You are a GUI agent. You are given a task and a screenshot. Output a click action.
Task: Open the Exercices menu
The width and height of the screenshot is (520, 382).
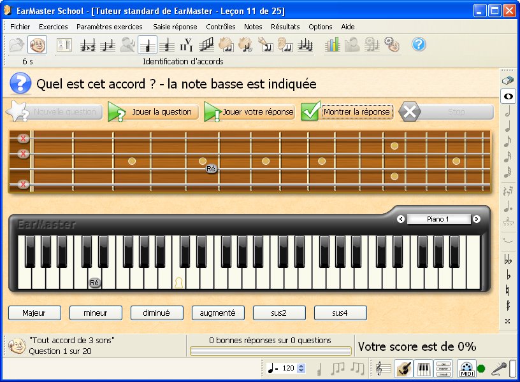click(x=53, y=27)
